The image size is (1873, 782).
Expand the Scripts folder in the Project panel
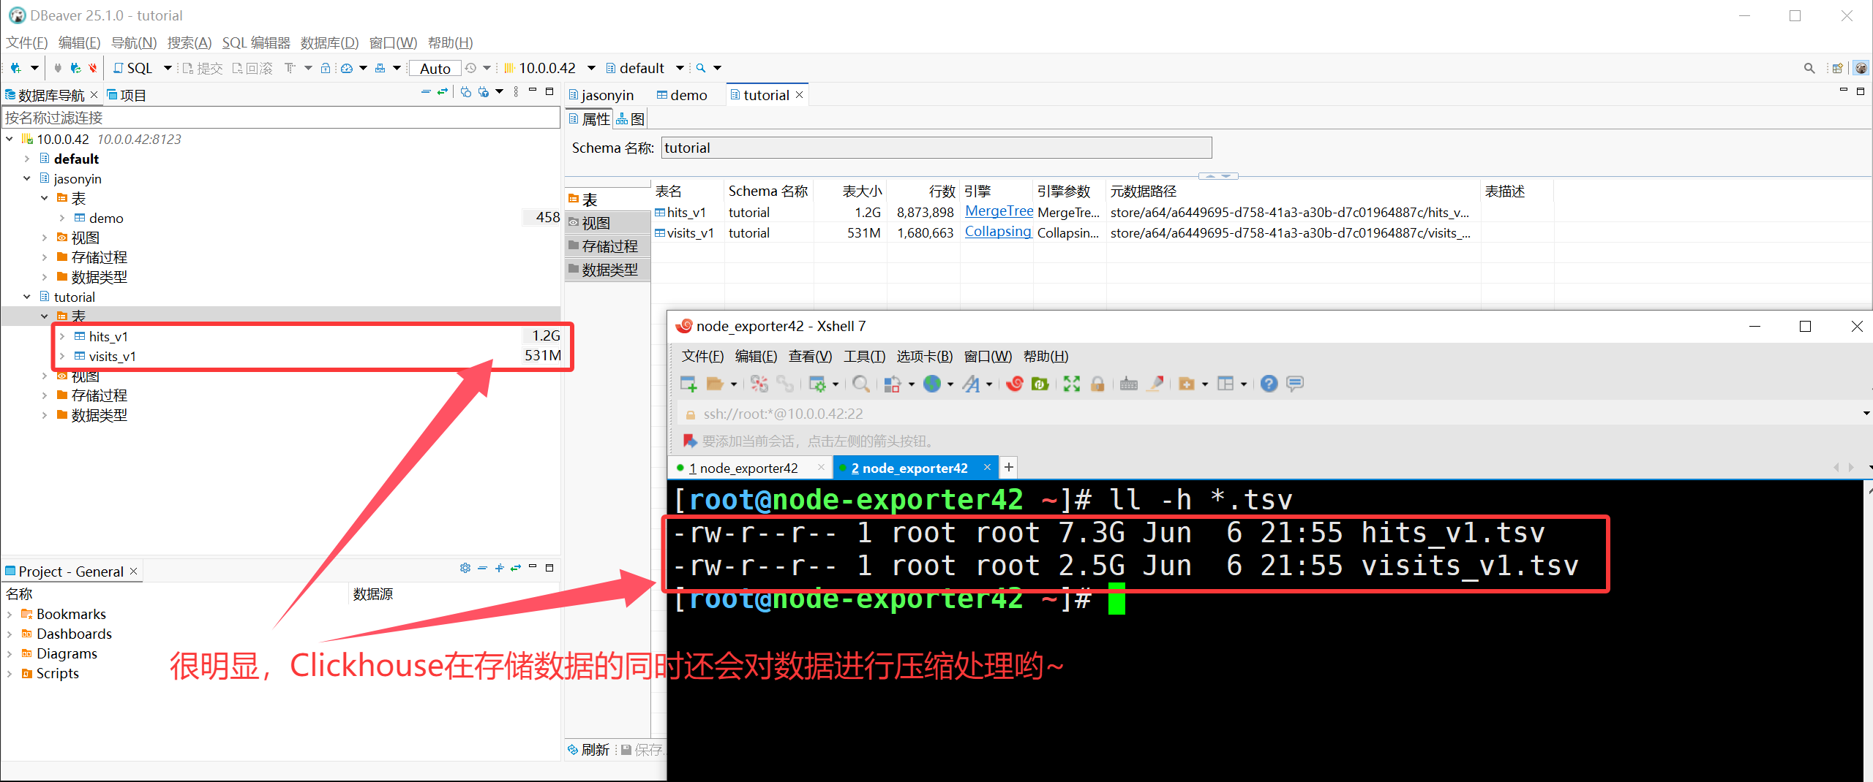10,673
